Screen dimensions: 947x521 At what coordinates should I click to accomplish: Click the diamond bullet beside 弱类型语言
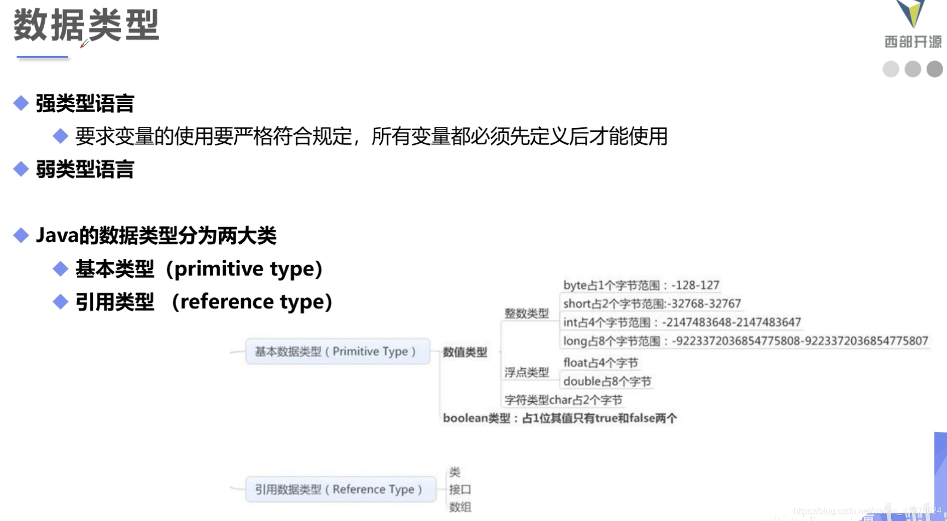21,169
